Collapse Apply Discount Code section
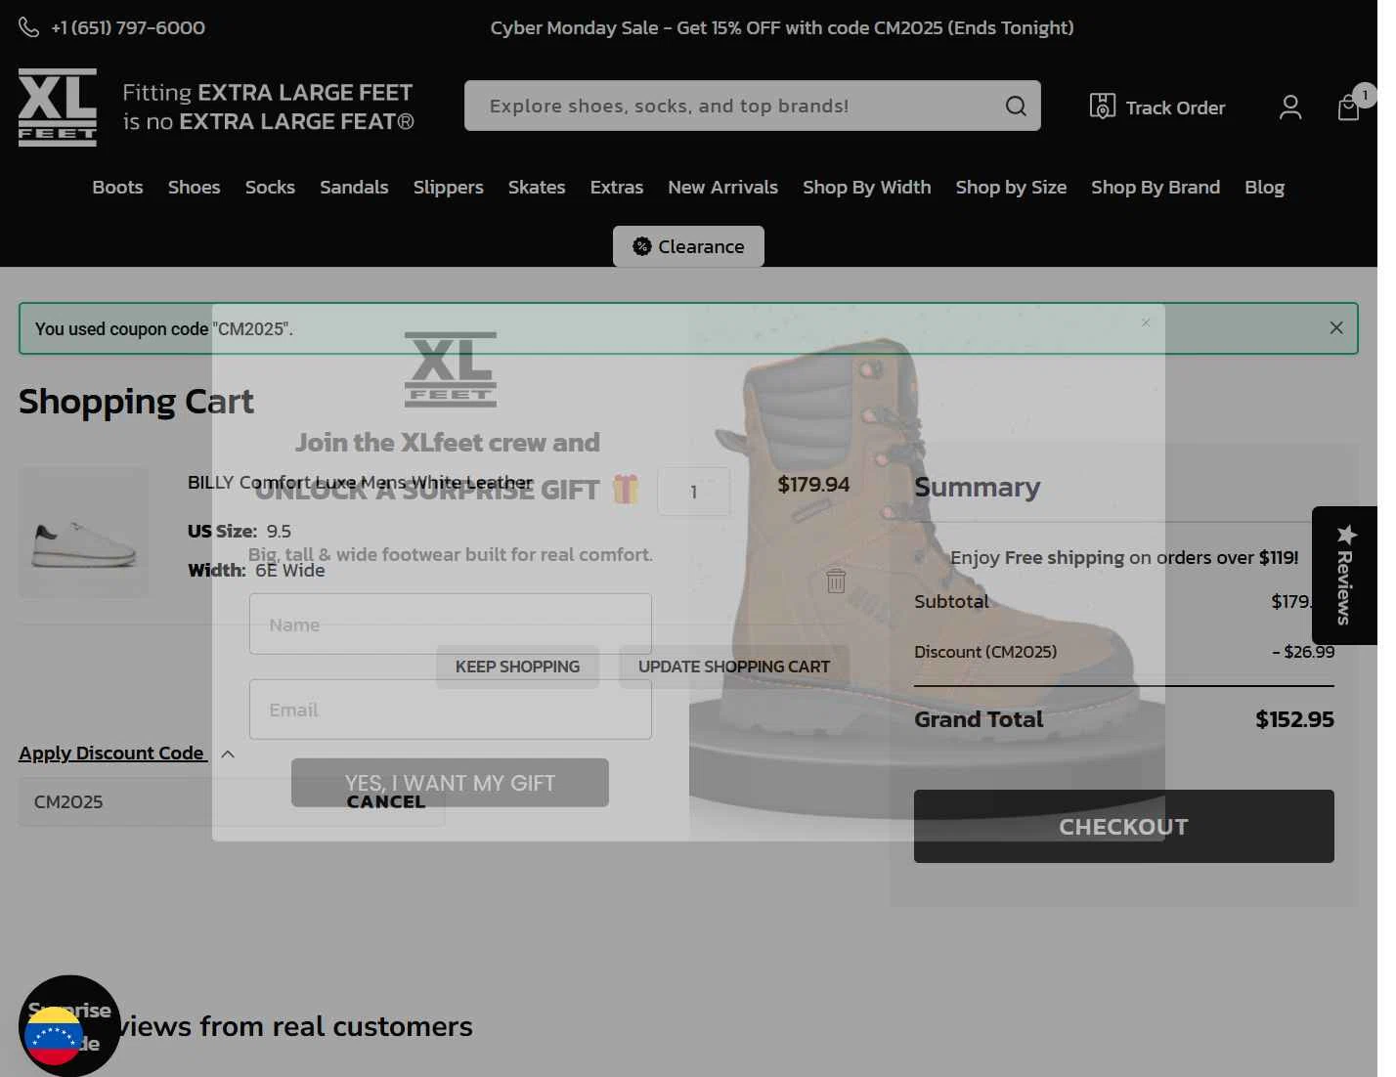 click(127, 754)
